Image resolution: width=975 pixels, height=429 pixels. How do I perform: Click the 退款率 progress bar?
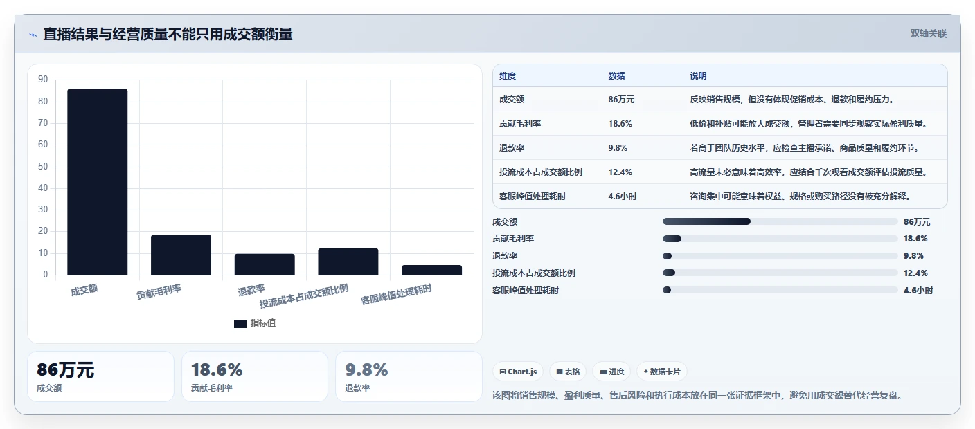(x=780, y=256)
